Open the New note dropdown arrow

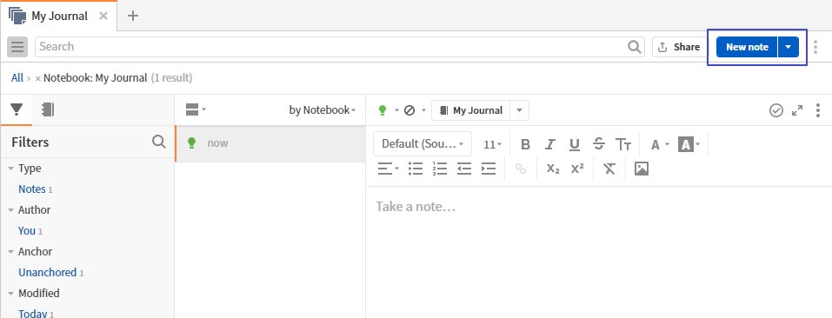coord(789,47)
